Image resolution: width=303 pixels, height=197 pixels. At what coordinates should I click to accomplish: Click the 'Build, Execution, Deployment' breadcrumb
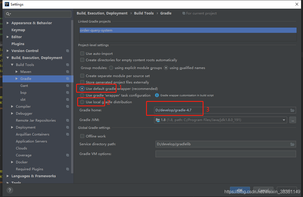[x=102, y=13]
